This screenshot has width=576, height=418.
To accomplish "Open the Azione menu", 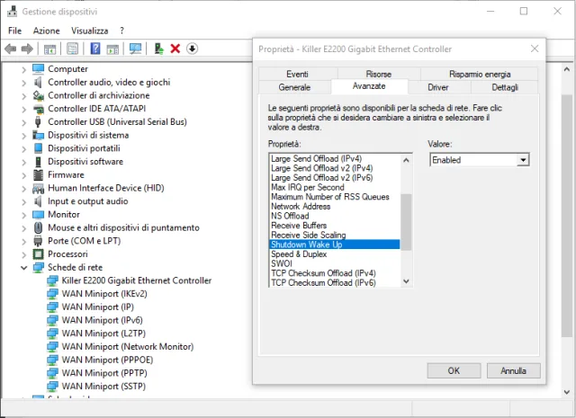I will 46,31.
